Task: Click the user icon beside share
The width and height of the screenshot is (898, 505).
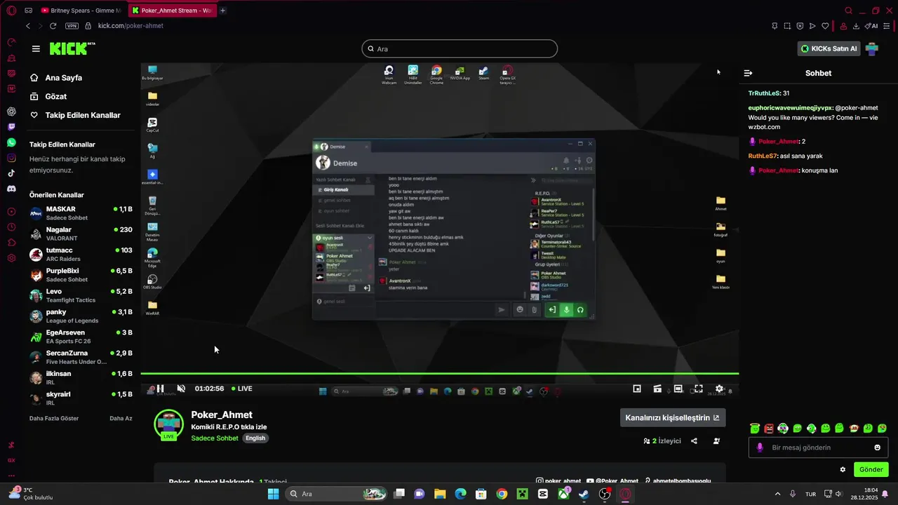Action: [x=716, y=441]
